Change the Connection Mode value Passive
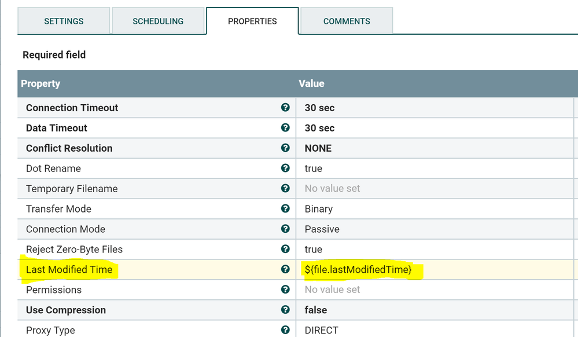 [x=322, y=229]
